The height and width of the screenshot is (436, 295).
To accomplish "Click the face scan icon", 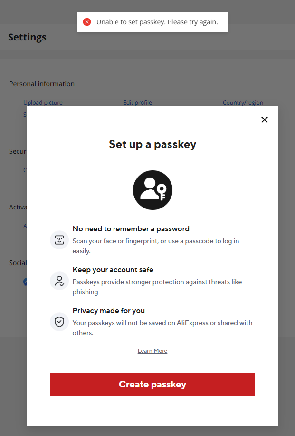I will [59, 240].
